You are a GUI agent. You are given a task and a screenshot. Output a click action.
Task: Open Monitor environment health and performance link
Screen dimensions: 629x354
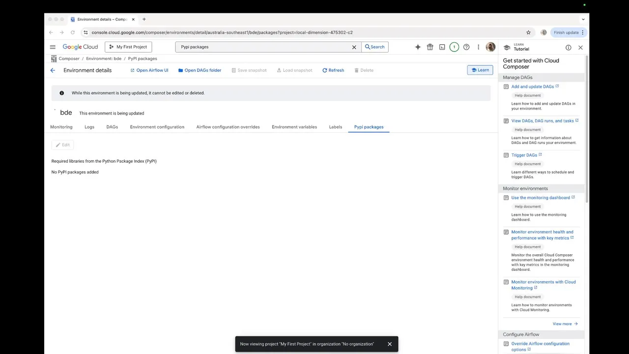click(x=542, y=235)
